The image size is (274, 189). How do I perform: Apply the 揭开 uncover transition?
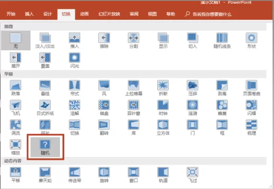(x=15, y=60)
